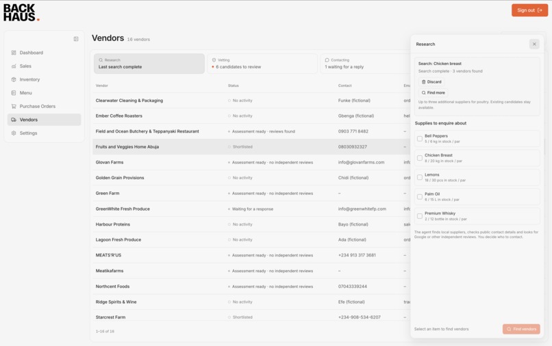Click the Find vendors button
This screenshot has width=552, height=346.
521,329
